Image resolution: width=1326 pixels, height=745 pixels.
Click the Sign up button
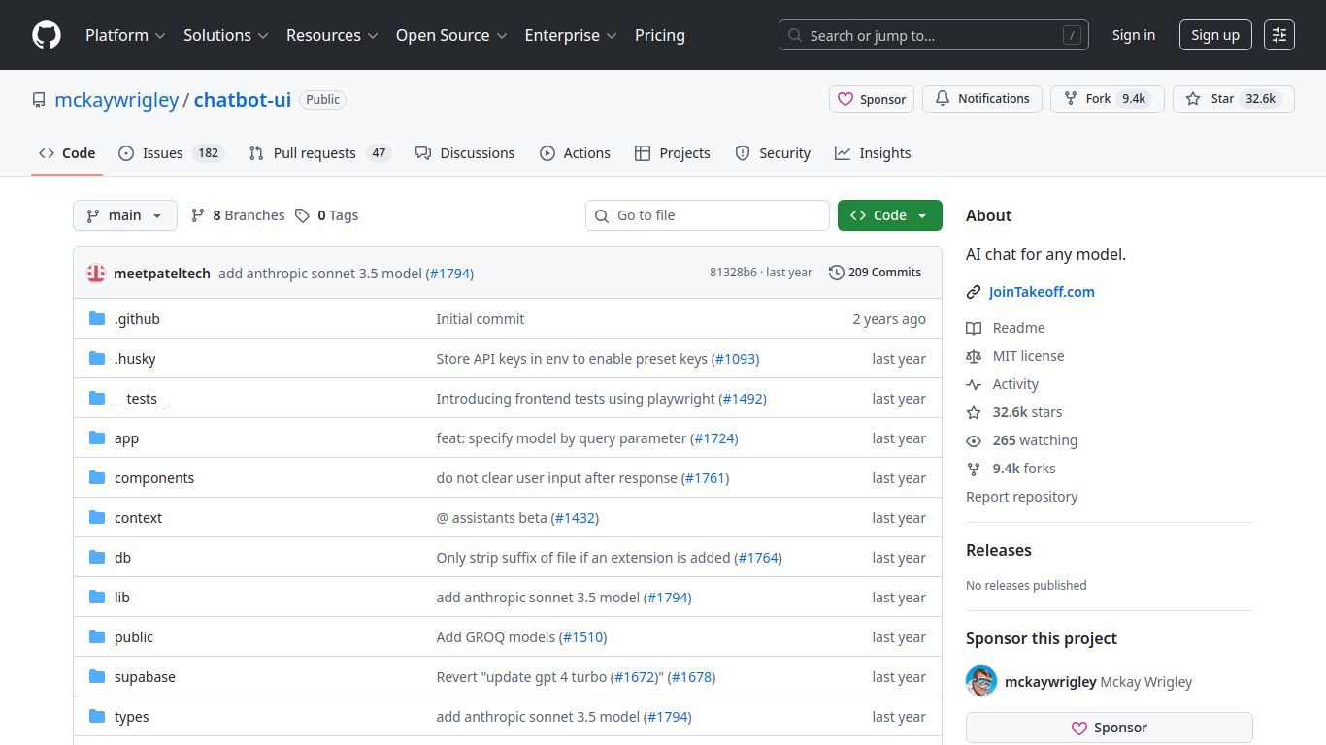point(1215,35)
